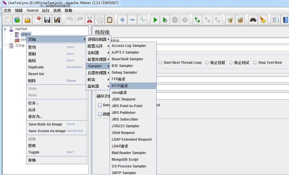Click the New test plan toolbar icon

(8, 20)
